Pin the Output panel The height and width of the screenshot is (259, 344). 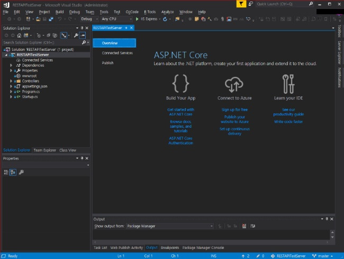[327, 219]
